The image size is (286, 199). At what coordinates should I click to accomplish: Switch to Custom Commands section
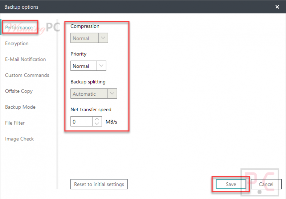coord(27,75)
